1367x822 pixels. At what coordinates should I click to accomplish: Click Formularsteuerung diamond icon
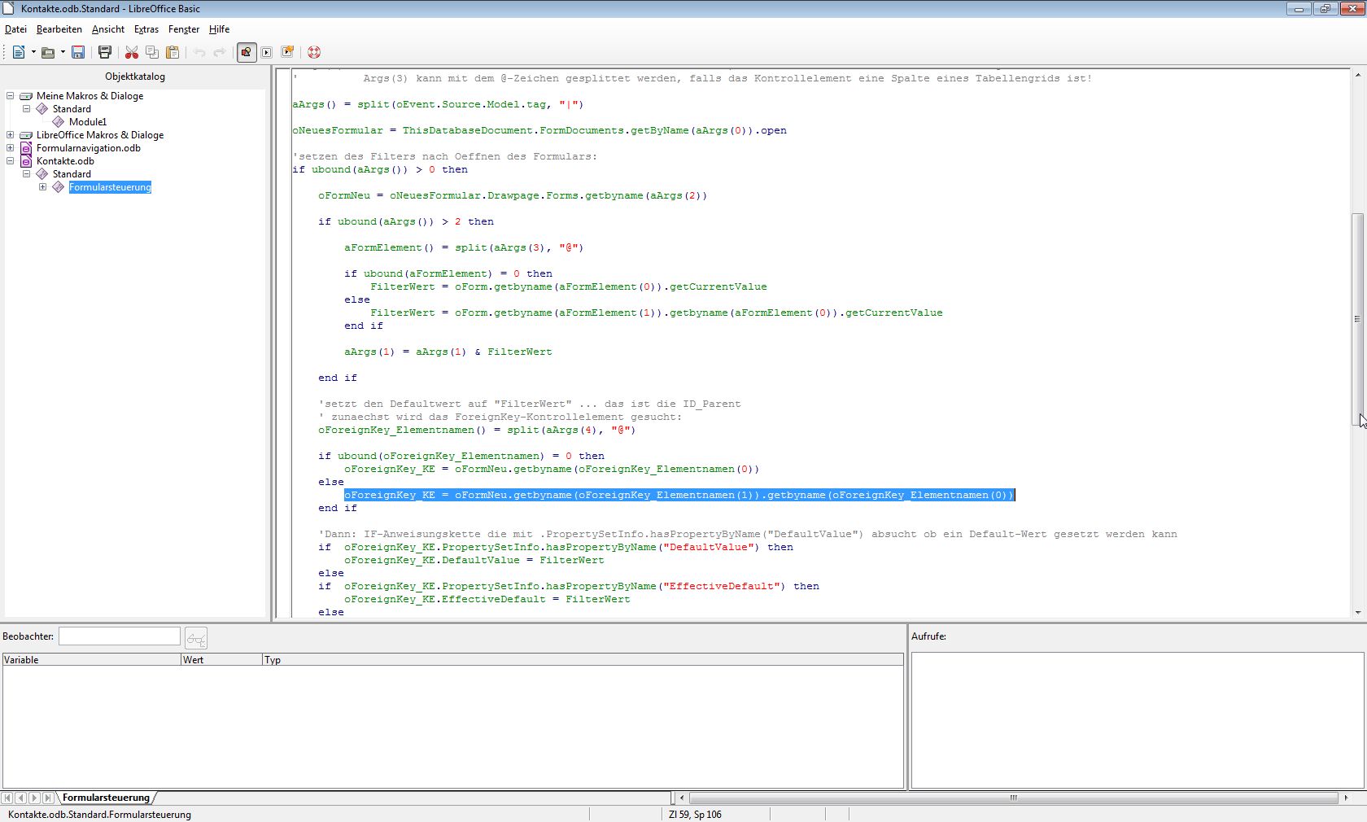click(58, 187)
